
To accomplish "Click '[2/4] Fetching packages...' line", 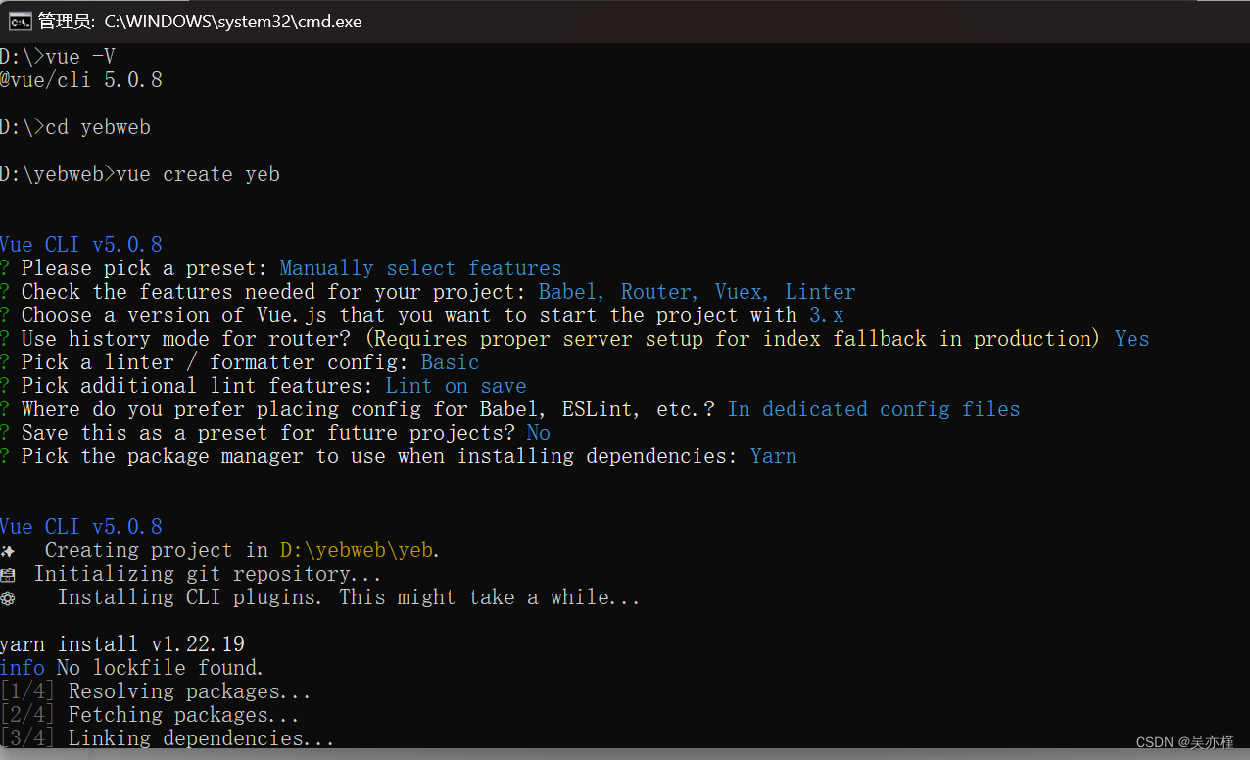I will tap(150, 715).
